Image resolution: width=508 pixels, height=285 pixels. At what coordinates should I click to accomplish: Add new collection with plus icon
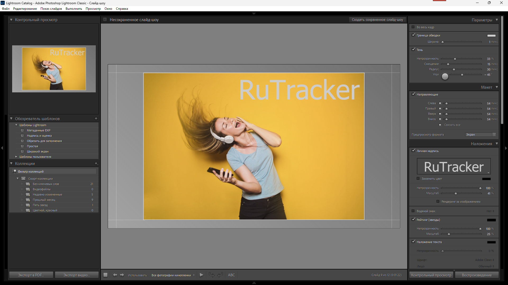coord(96,164)
